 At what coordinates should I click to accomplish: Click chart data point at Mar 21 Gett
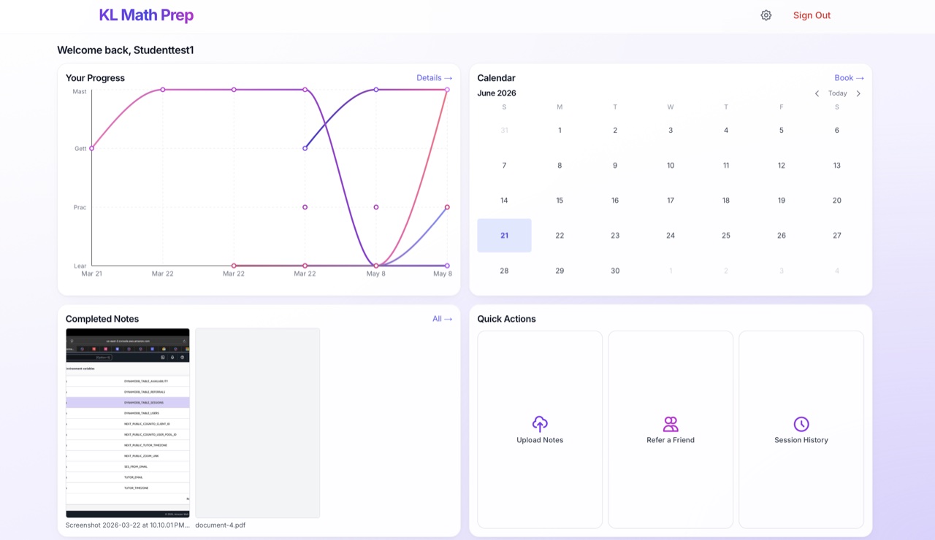(92, 148)
